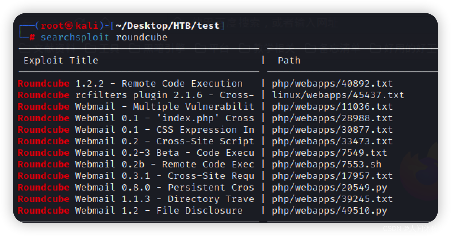Select the '~/Desktop/HTB/test' path in the prompt
Viewport: 451px width, 236px height.
click(168, 26)
